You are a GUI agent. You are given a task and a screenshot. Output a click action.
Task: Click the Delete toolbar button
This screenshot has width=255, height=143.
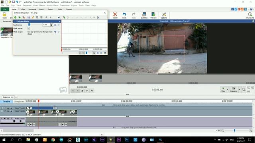(115, 15)
